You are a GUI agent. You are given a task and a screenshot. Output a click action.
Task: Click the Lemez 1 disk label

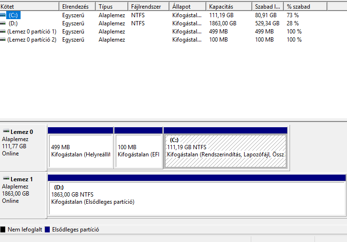[x=22, y=179]
